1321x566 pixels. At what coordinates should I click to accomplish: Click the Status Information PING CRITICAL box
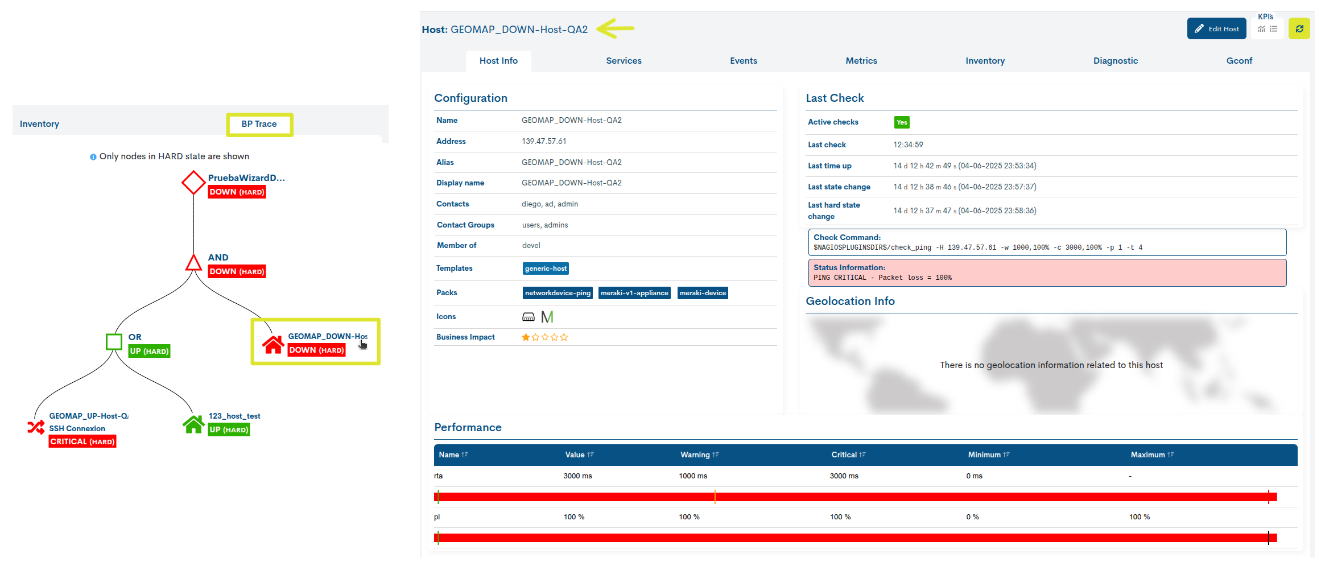click(1047, 272)
